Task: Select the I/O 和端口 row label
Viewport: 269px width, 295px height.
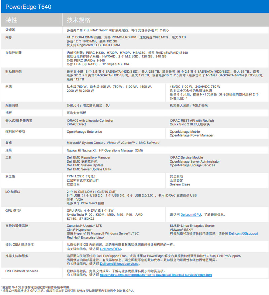Action: [x=12, y=192]
